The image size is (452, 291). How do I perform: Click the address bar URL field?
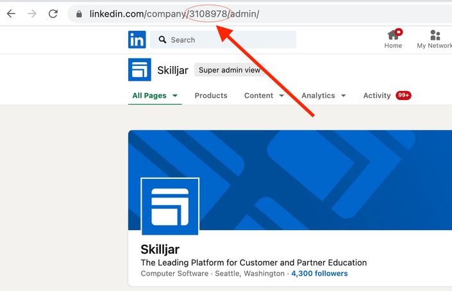pyautogui.click(x=260, y=13)
